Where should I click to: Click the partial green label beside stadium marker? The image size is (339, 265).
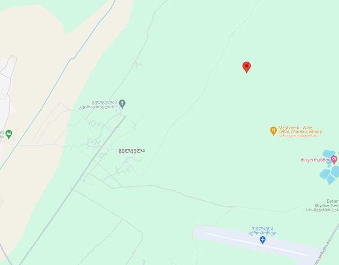pos(2,134)
